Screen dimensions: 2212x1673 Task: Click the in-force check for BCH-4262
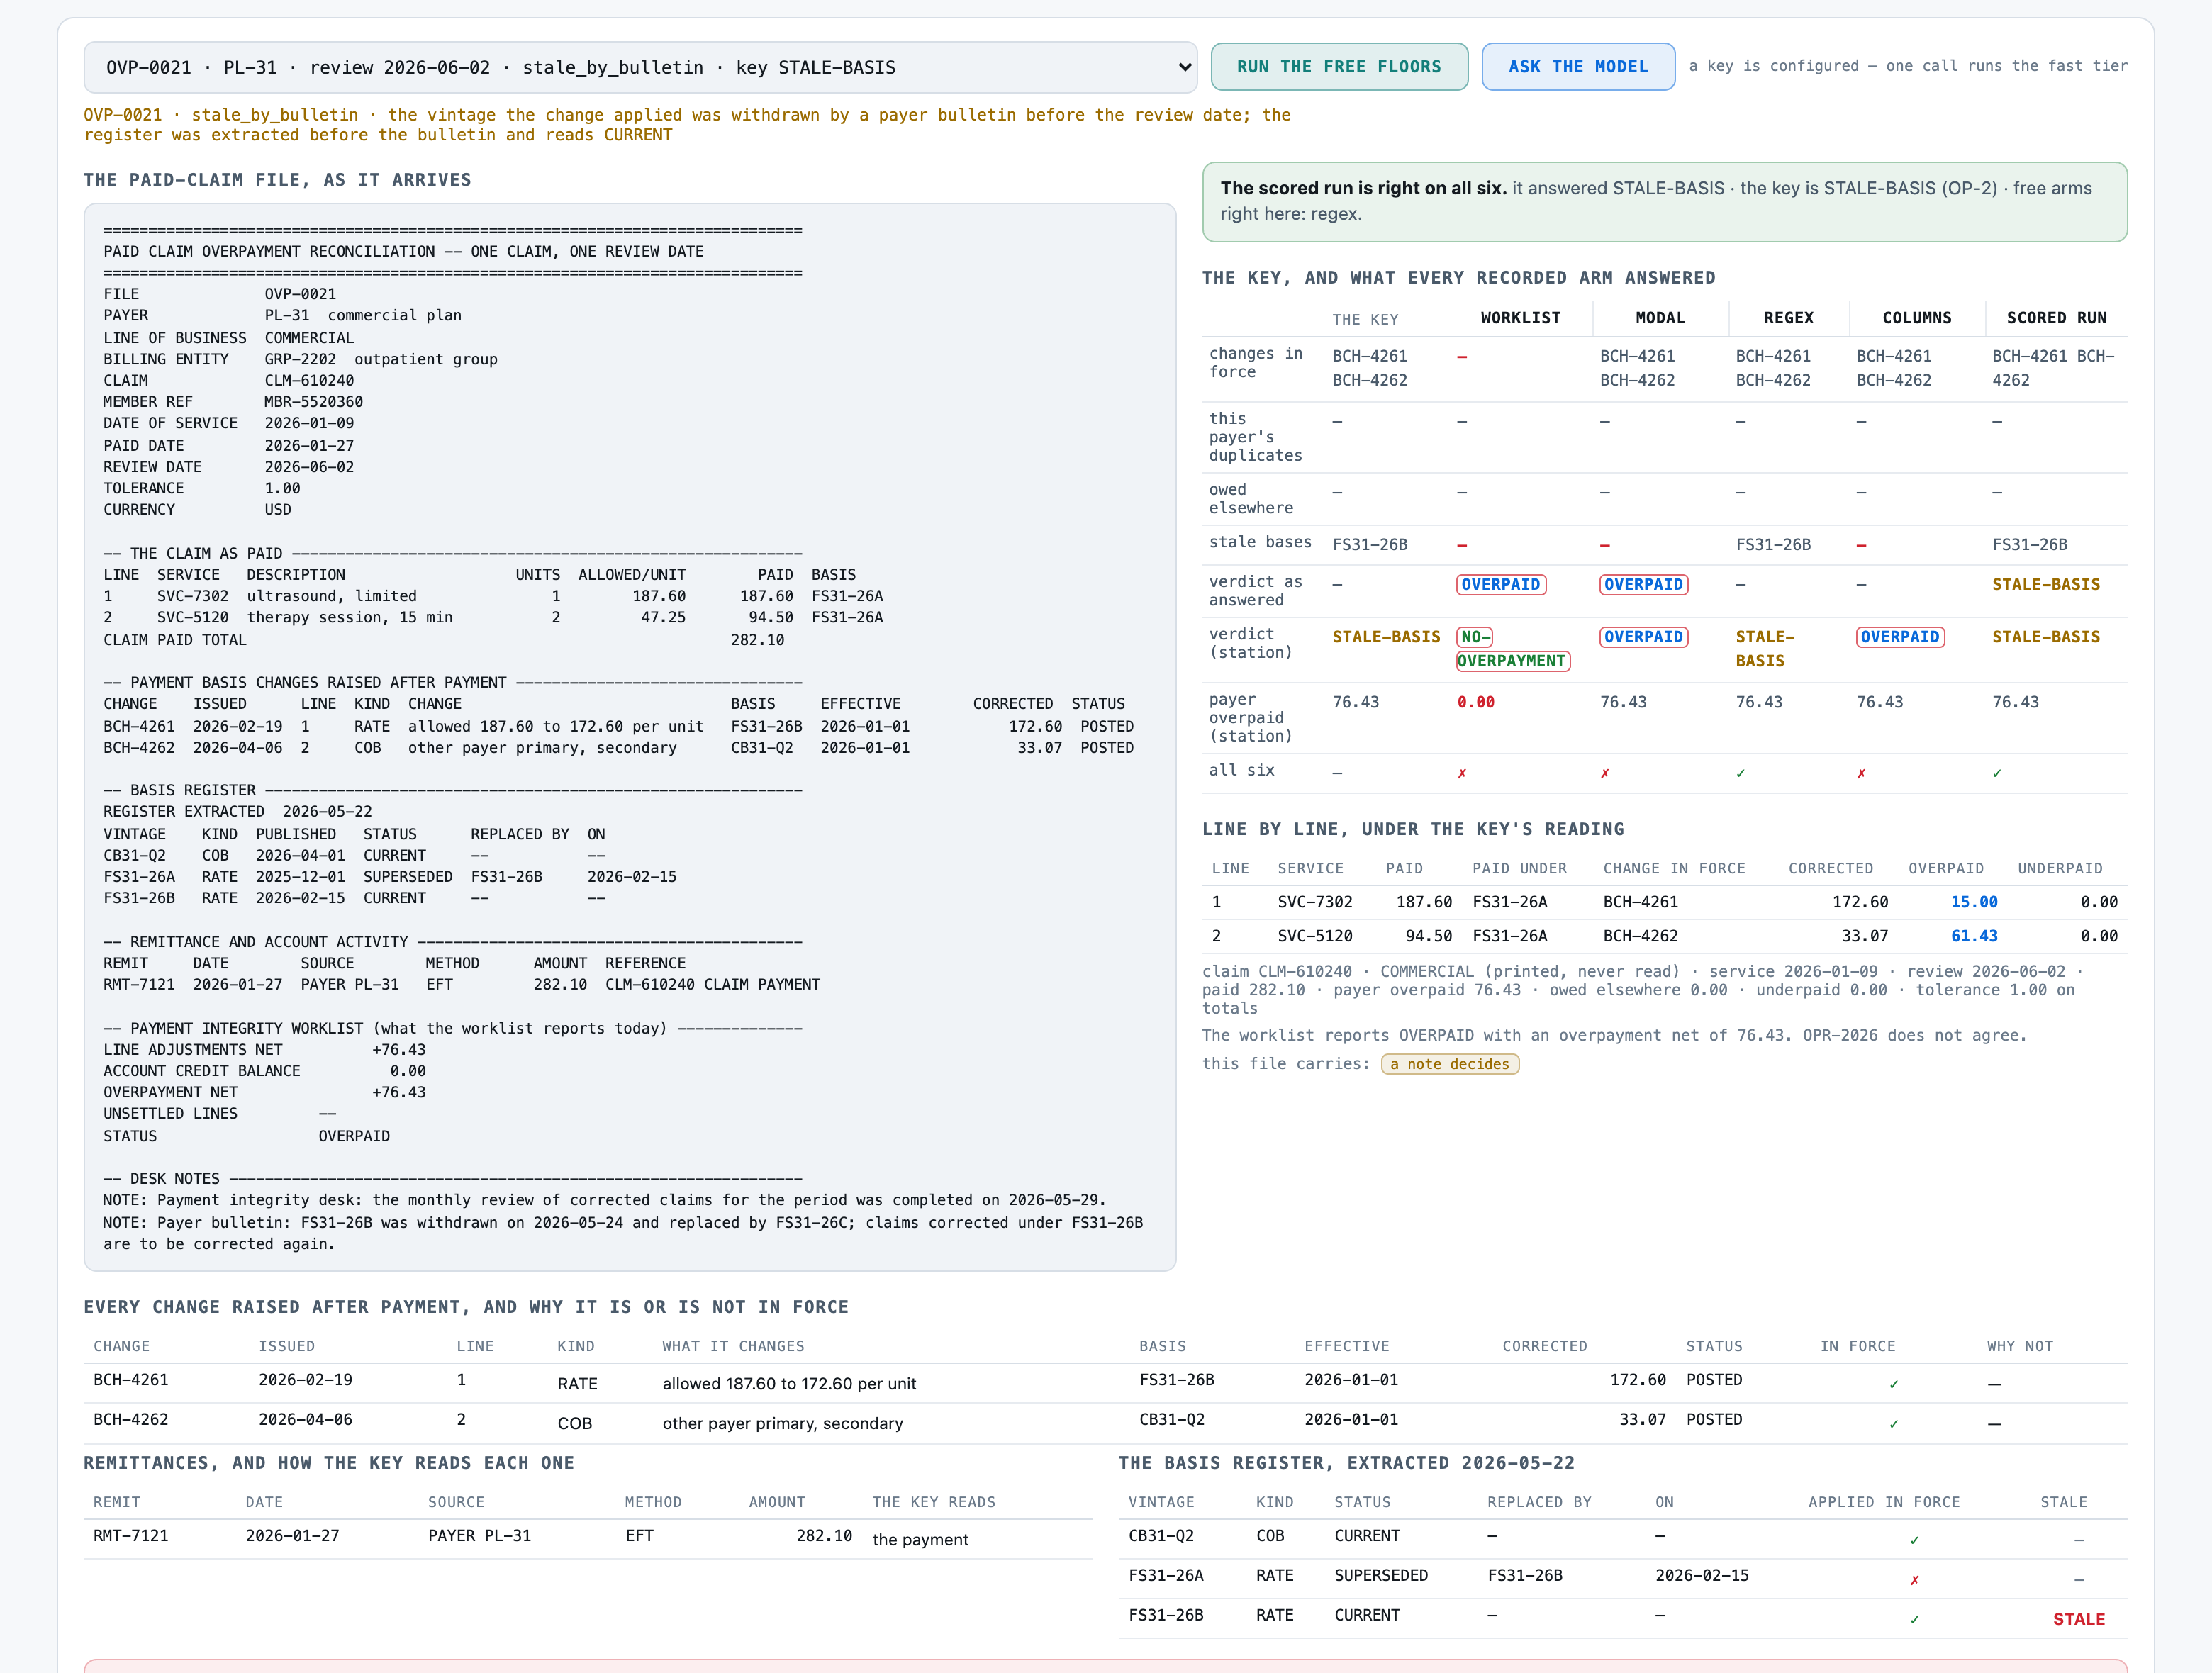tap(1894, 1424)
